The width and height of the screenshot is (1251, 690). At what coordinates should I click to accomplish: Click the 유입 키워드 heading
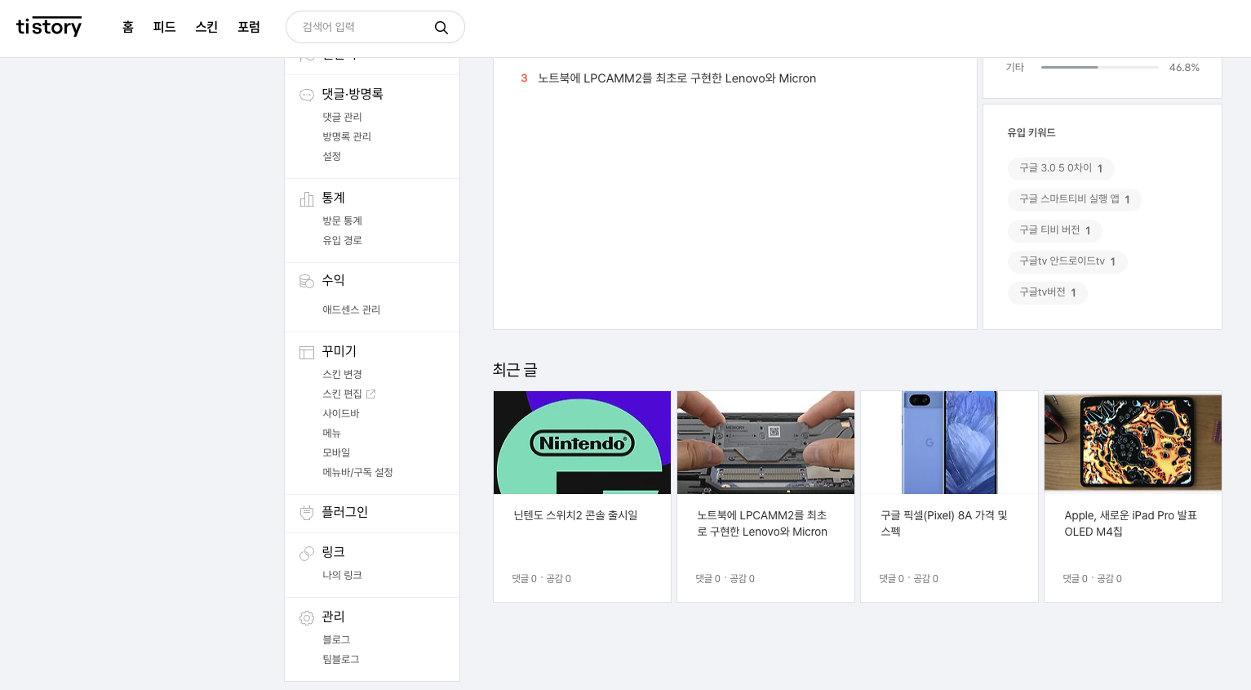[1031, 132]
